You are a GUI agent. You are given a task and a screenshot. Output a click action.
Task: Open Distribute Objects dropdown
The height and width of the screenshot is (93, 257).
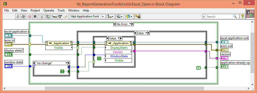(120, 16)
